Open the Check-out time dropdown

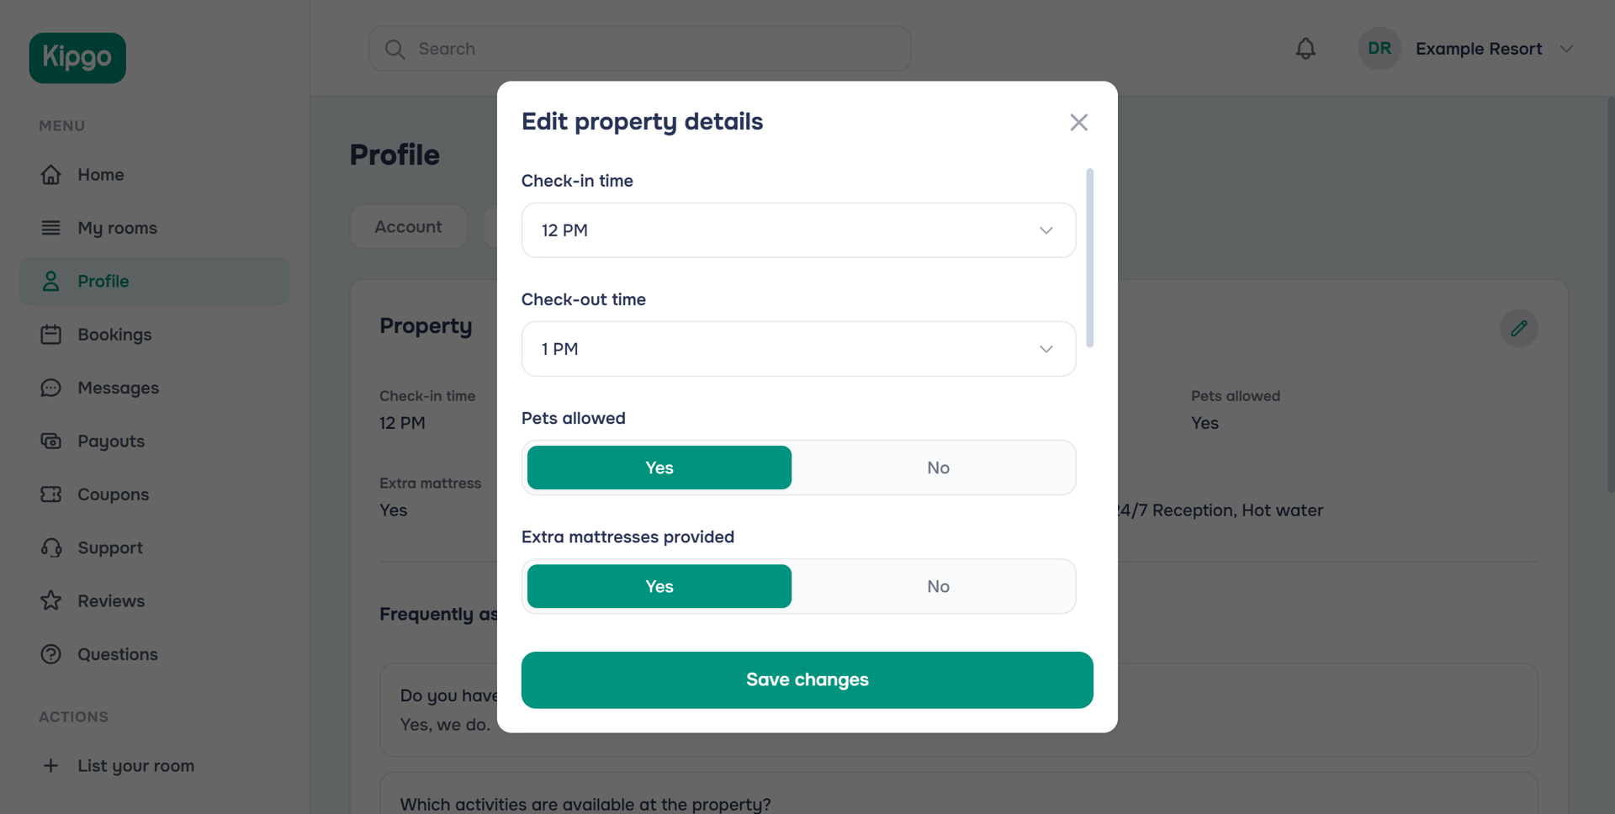point(797,348)
